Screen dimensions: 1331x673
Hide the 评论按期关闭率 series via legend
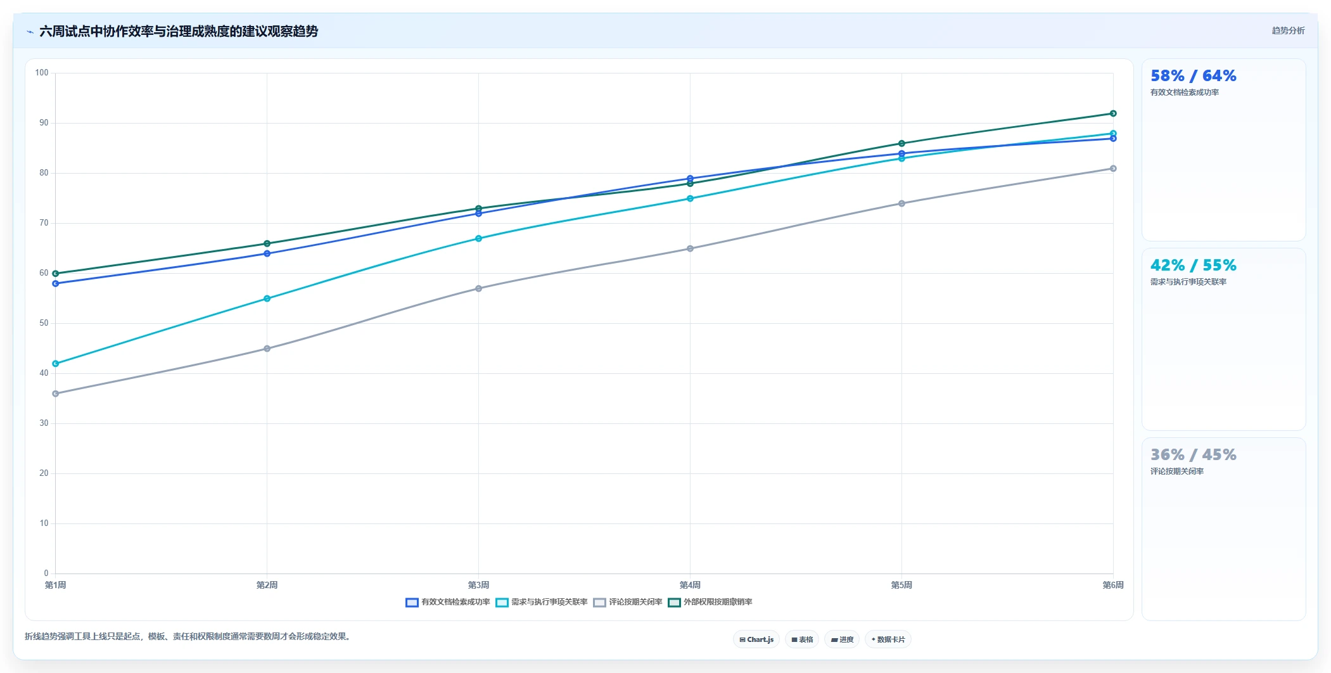pos(628,602)
